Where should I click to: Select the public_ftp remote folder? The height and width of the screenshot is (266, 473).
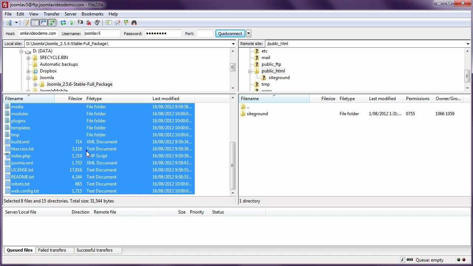tap(271, 64)
